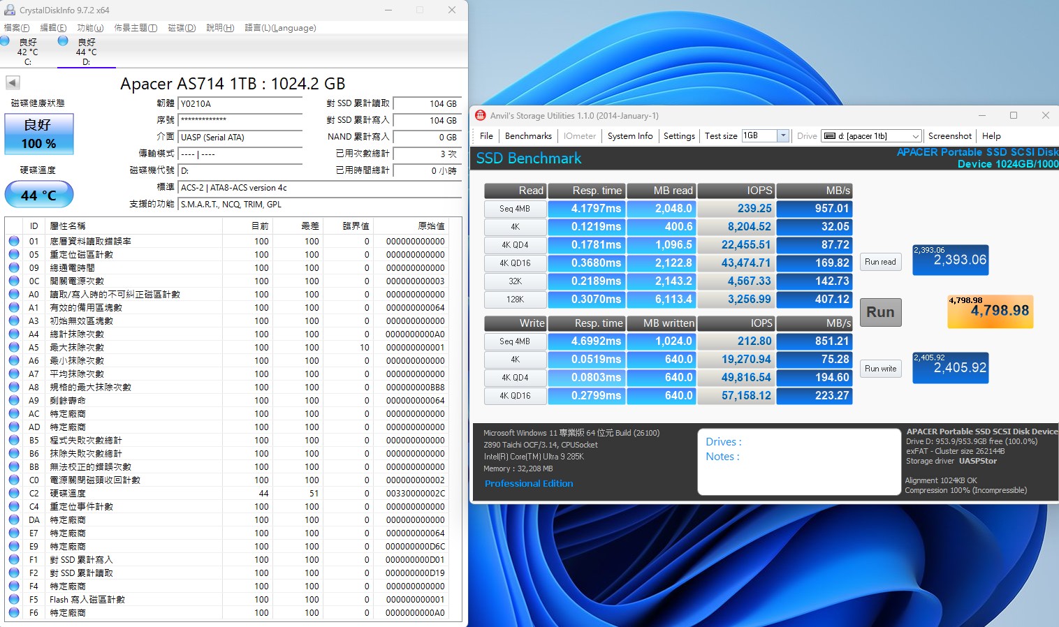Click status orb for attribute F6 row
Screen dimensions: 1059x627
tap(14, 612)
